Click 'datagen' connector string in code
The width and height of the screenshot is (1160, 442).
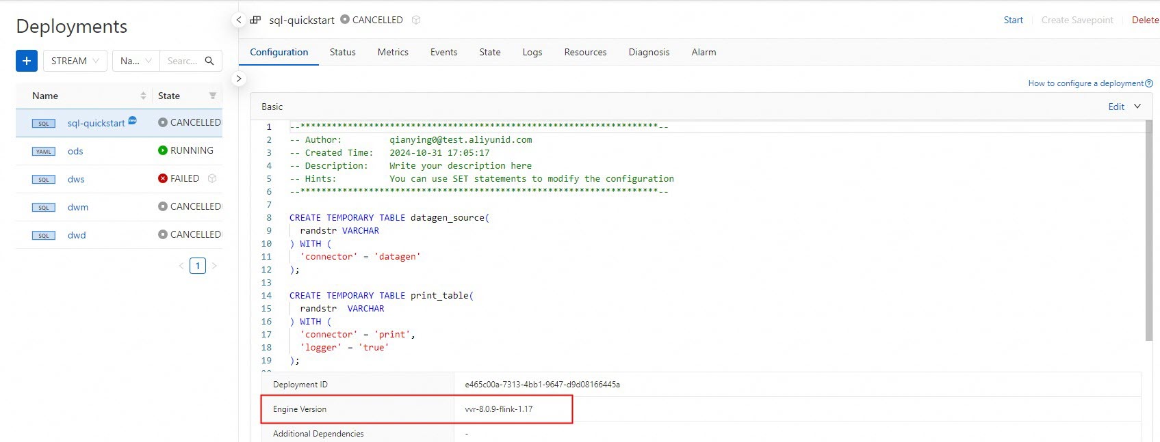tap(398, 256)
